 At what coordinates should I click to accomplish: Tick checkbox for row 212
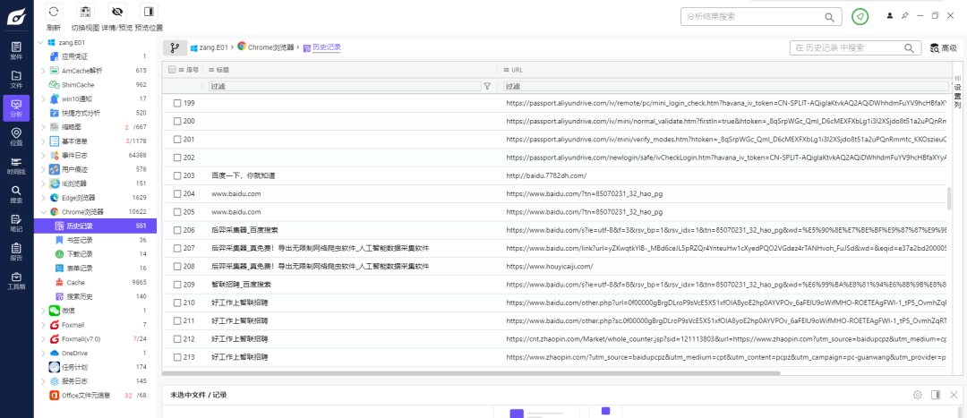177,339
